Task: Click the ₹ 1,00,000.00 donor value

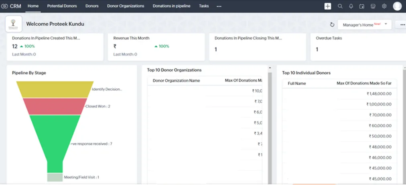Action: point(379,104)
